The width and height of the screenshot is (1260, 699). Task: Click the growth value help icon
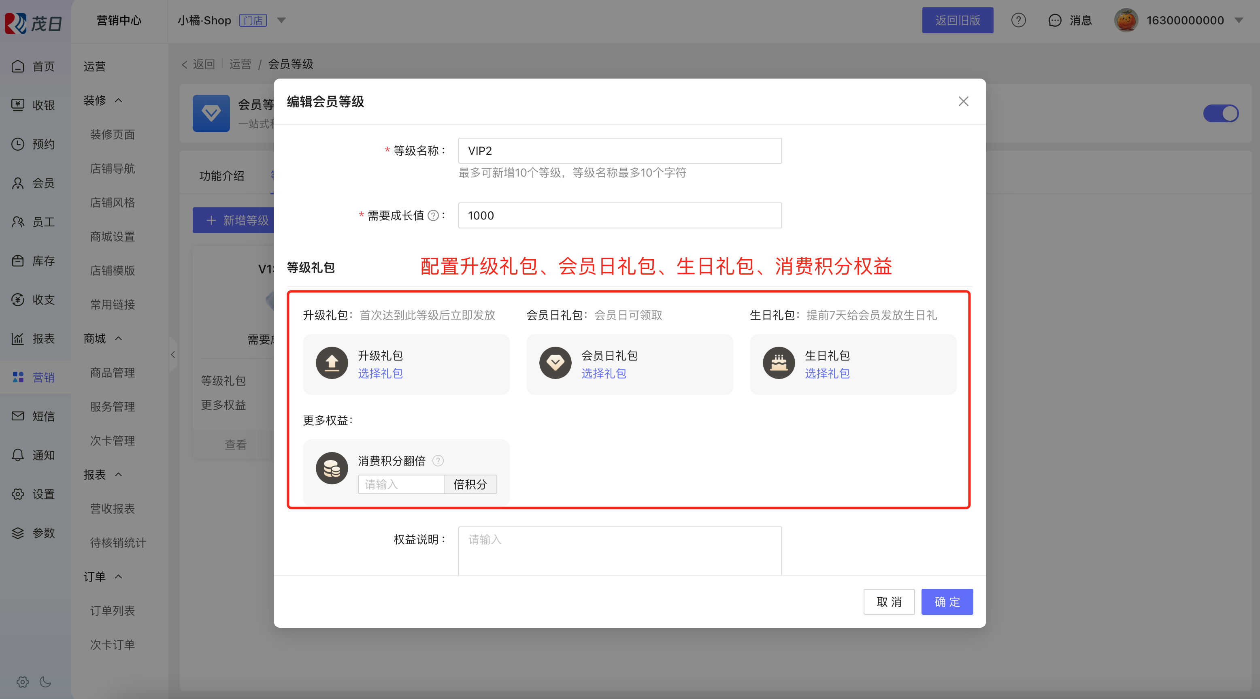tap(433, 216)
